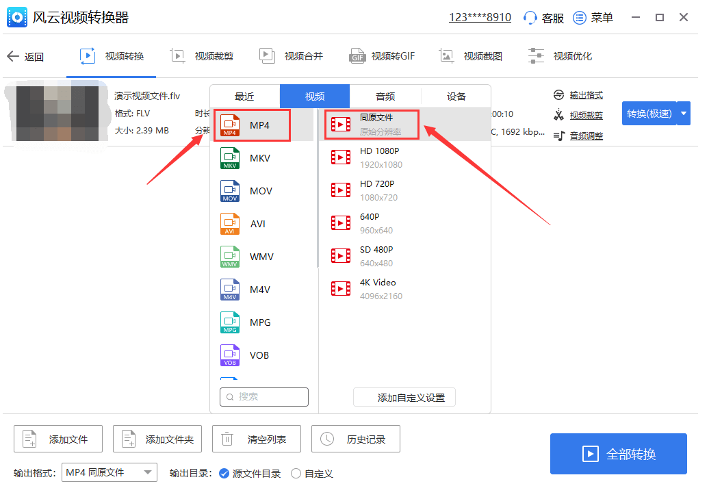Select 源文件目录 output directory option
This screenshot has width=709, height=486.
(224, 473)
